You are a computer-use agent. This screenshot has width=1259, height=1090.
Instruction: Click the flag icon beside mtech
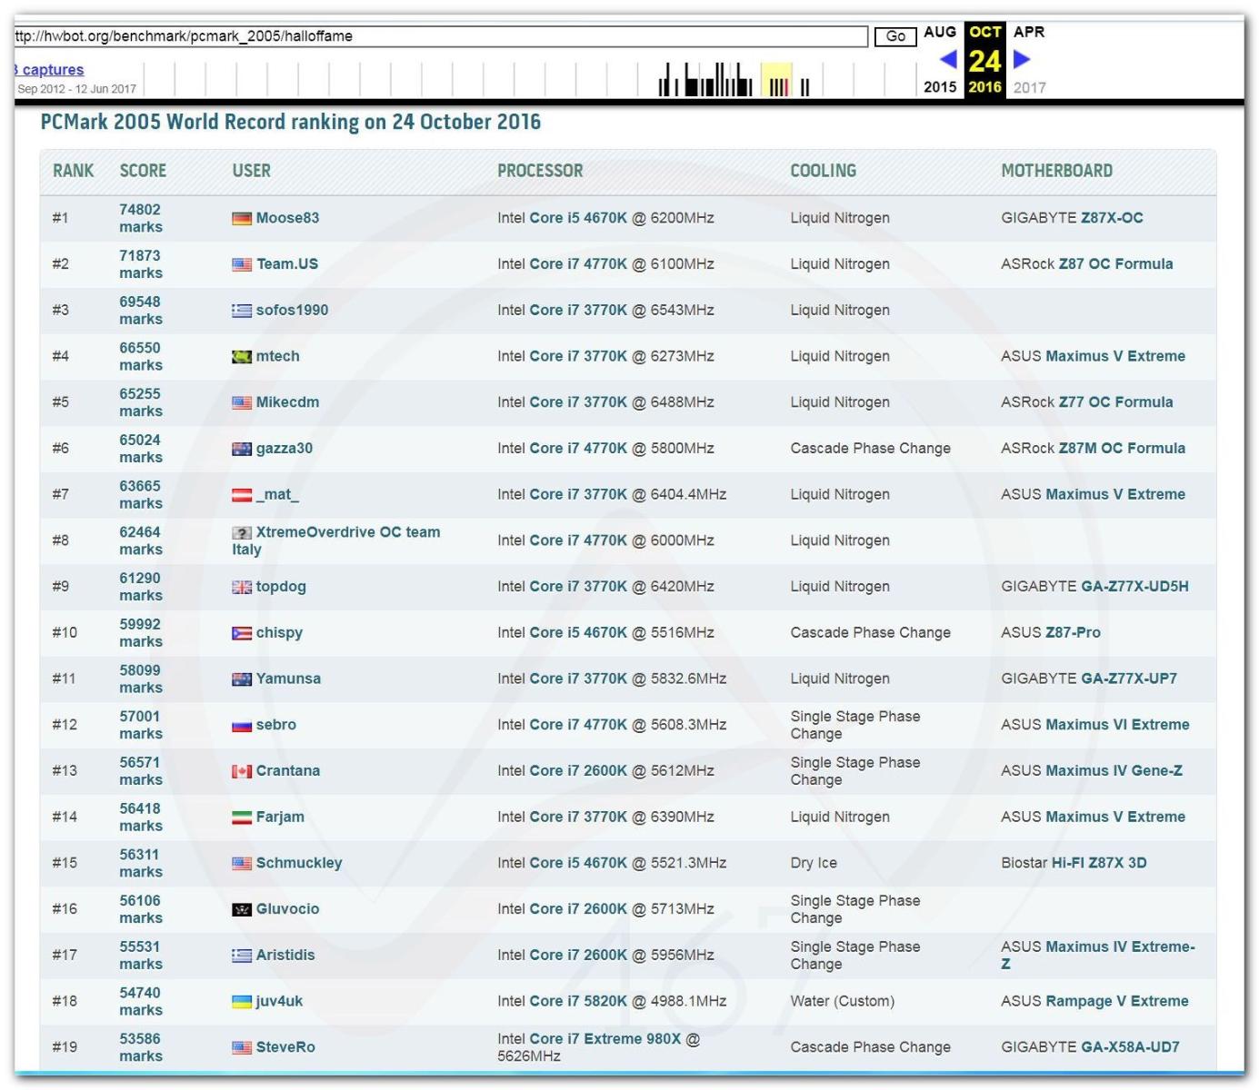pyautogui.click(x=241, y=357)
